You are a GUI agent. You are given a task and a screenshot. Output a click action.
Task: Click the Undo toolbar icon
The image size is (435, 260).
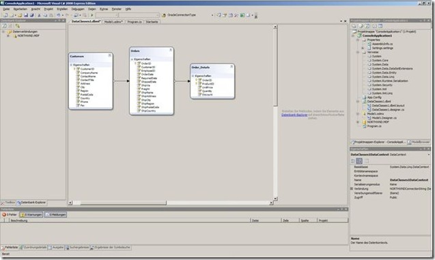click(59, 15)
